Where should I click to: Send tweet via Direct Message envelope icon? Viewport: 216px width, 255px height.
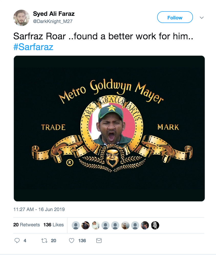[99, 240]
